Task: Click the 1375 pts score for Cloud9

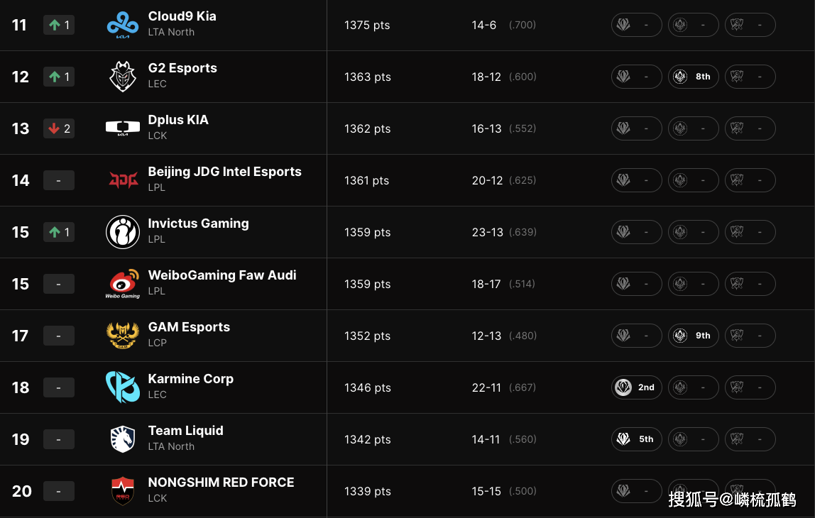Action: pos(367,25)
